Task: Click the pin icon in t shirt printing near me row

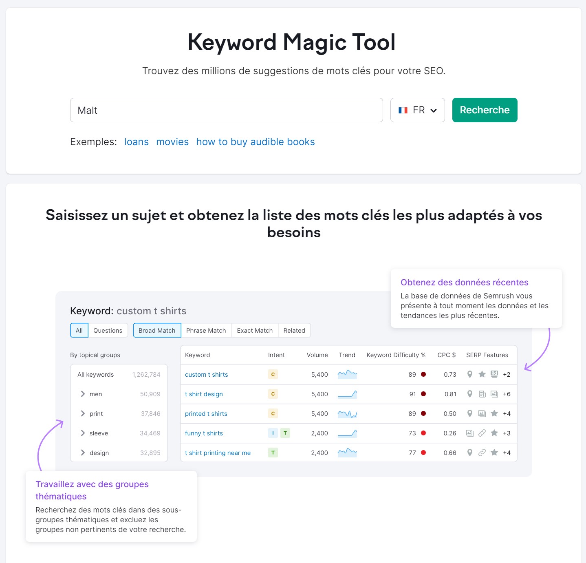Action: click(x=470, y=453)
